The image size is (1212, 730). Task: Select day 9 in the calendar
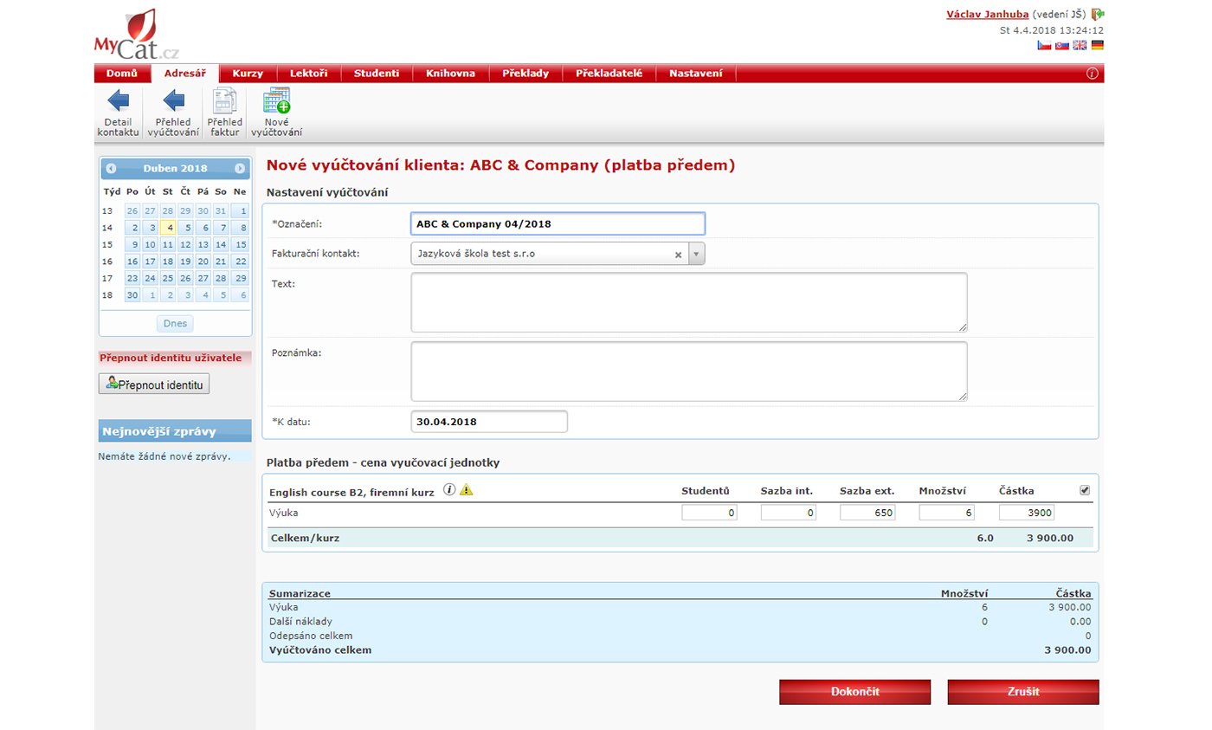(x=133, y=244)
